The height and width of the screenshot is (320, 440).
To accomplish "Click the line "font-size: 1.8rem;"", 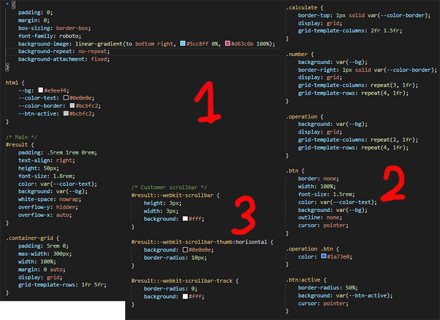I will pos(47,176).
